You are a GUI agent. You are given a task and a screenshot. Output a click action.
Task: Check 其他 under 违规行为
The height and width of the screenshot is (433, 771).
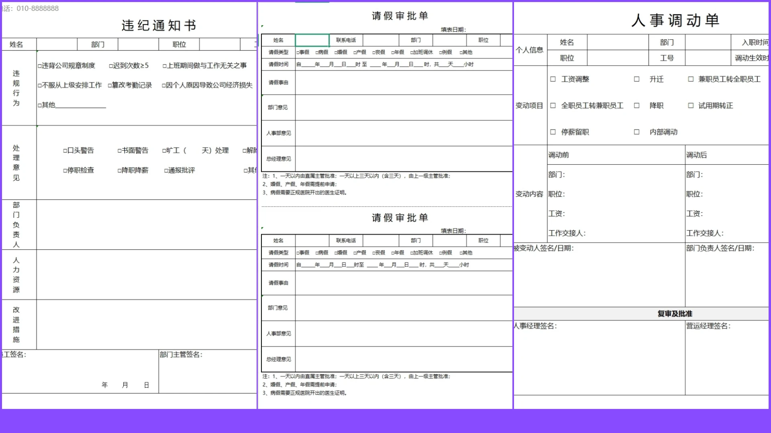tap(40, 105)
